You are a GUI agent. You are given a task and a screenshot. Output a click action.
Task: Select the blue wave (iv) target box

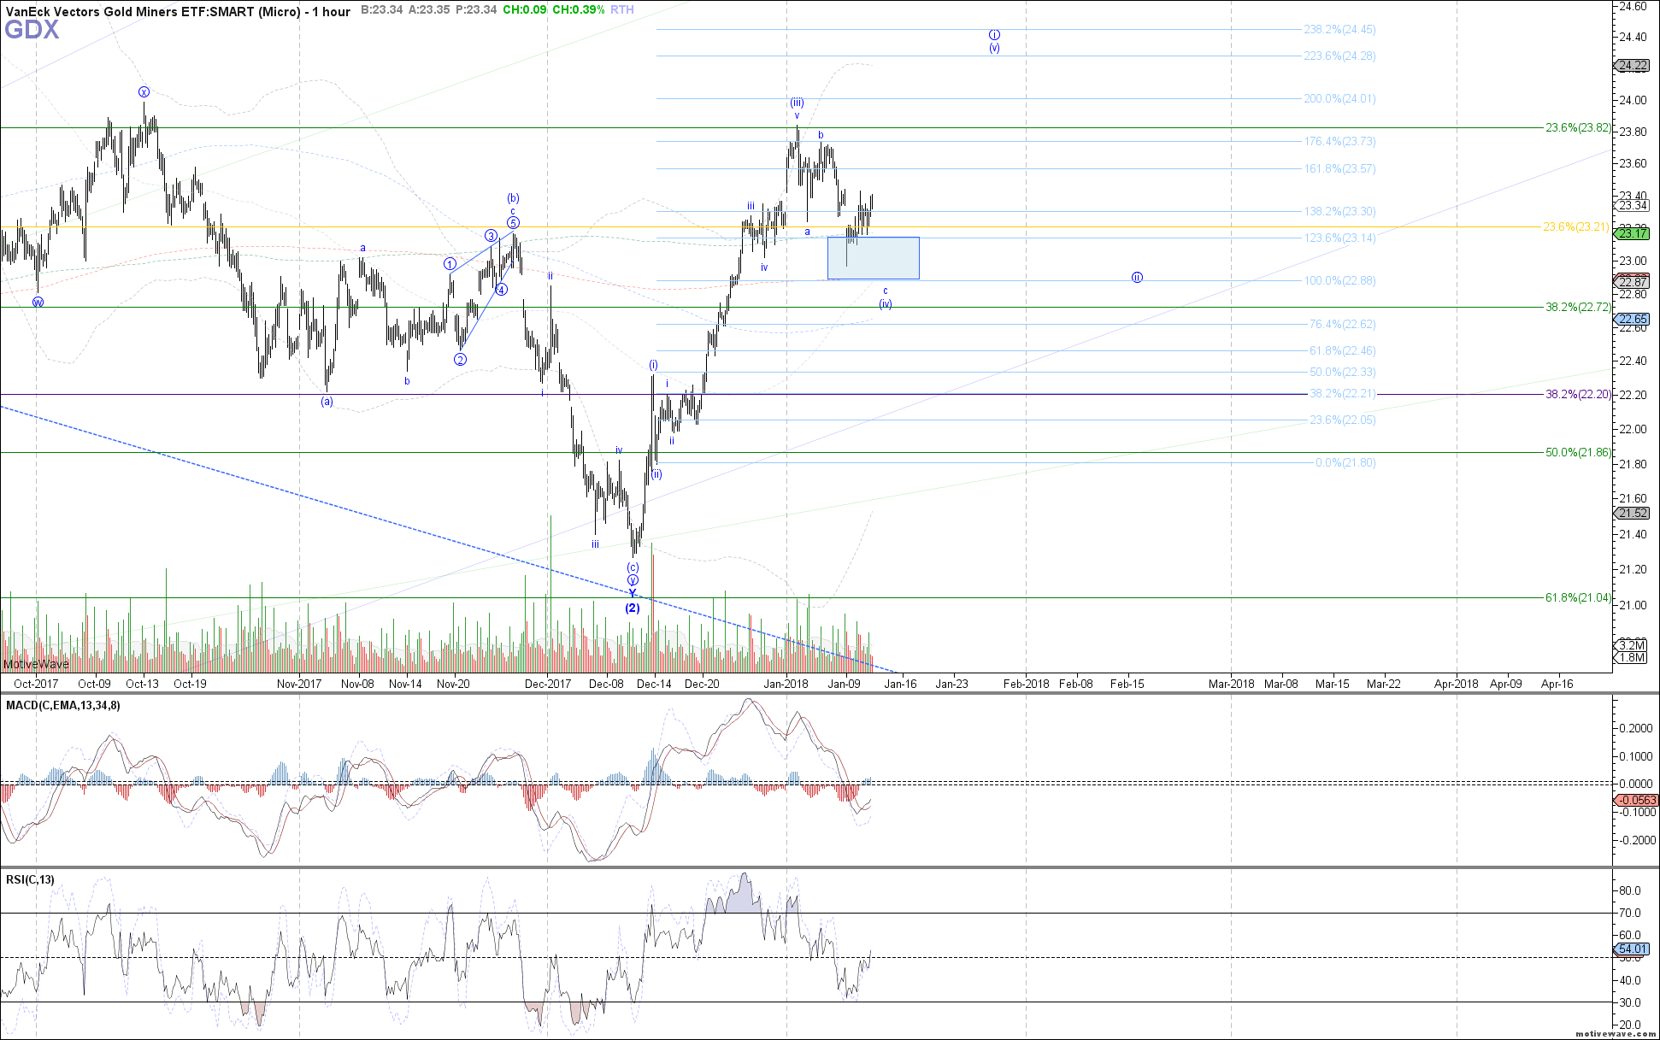[874, 258]
